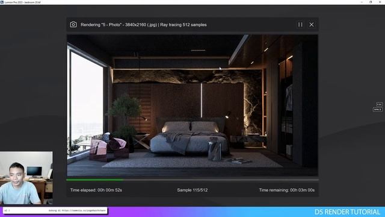Cancel rendering with the X button

[312, 25]
